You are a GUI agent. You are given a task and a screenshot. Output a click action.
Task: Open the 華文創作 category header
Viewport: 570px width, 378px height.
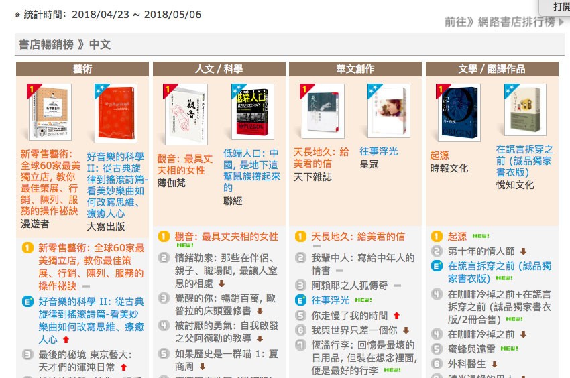coord(355,69)
